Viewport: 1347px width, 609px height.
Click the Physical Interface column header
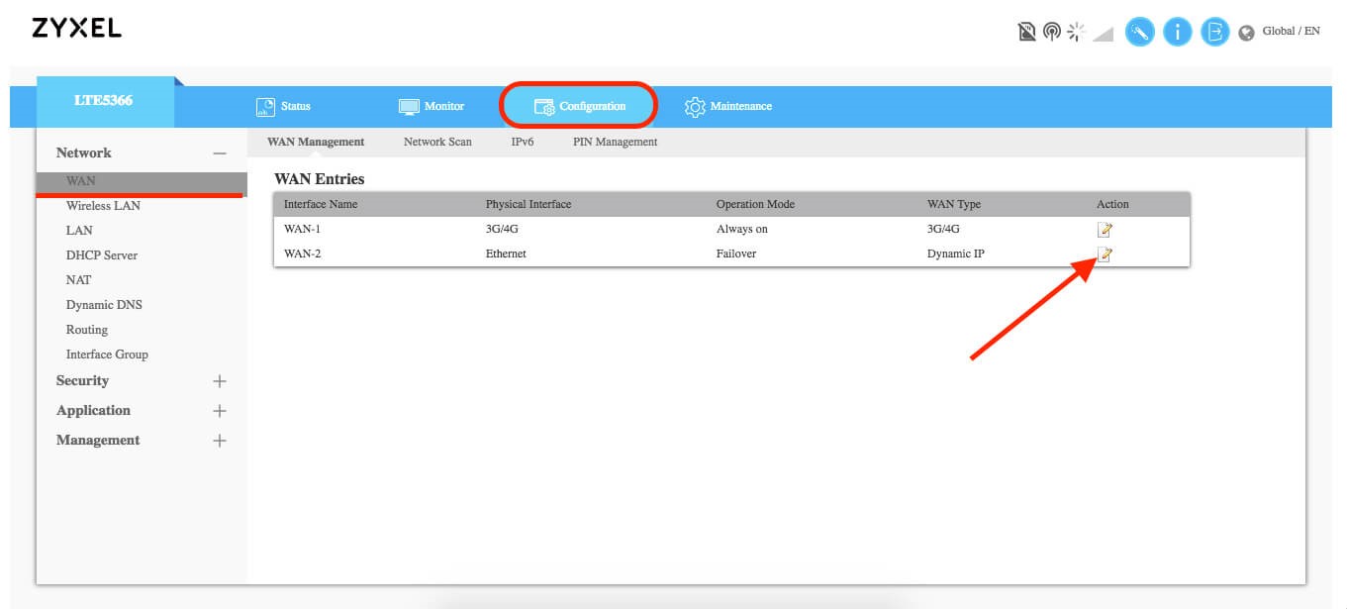[x=529, y=205]
